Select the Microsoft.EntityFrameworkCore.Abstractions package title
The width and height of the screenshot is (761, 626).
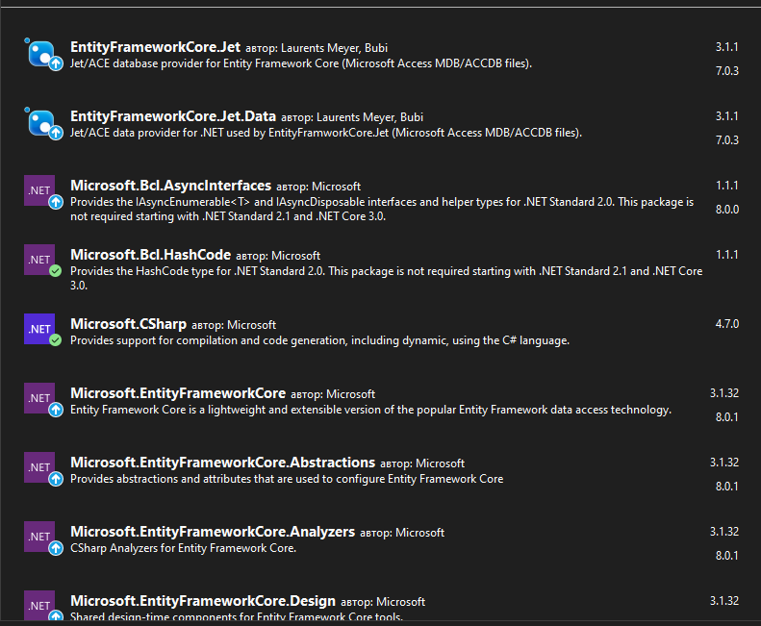click(223, 463)
